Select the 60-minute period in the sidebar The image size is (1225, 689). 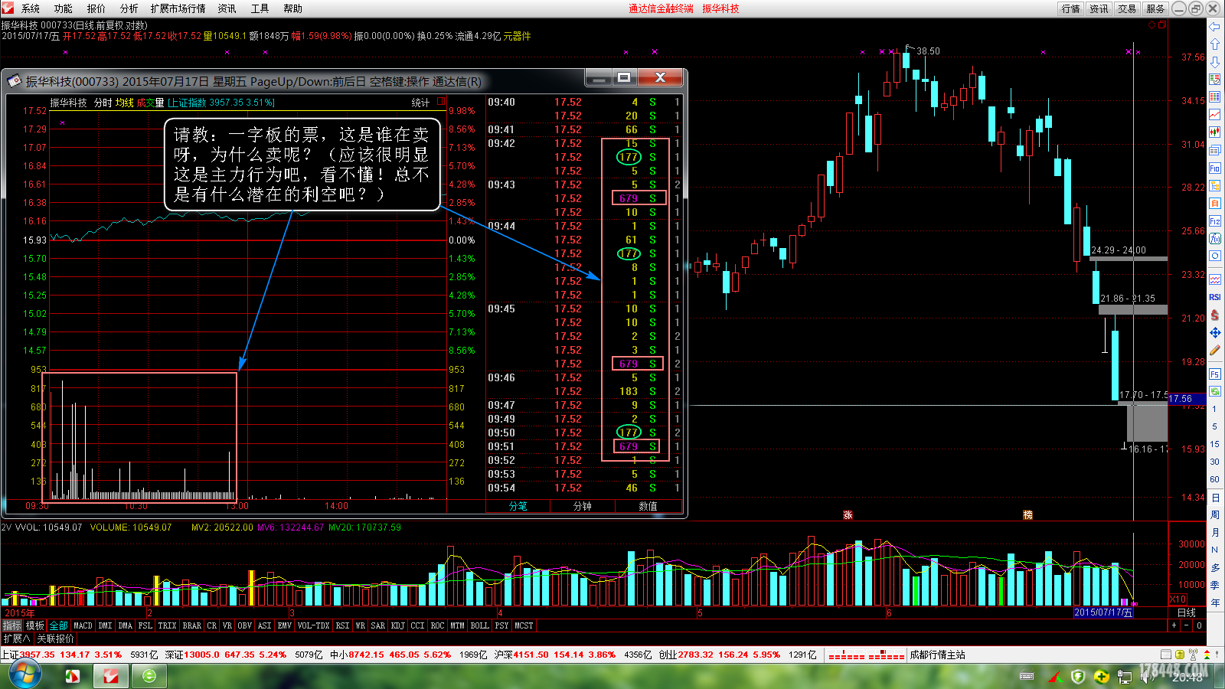(x=1214, y=479)
